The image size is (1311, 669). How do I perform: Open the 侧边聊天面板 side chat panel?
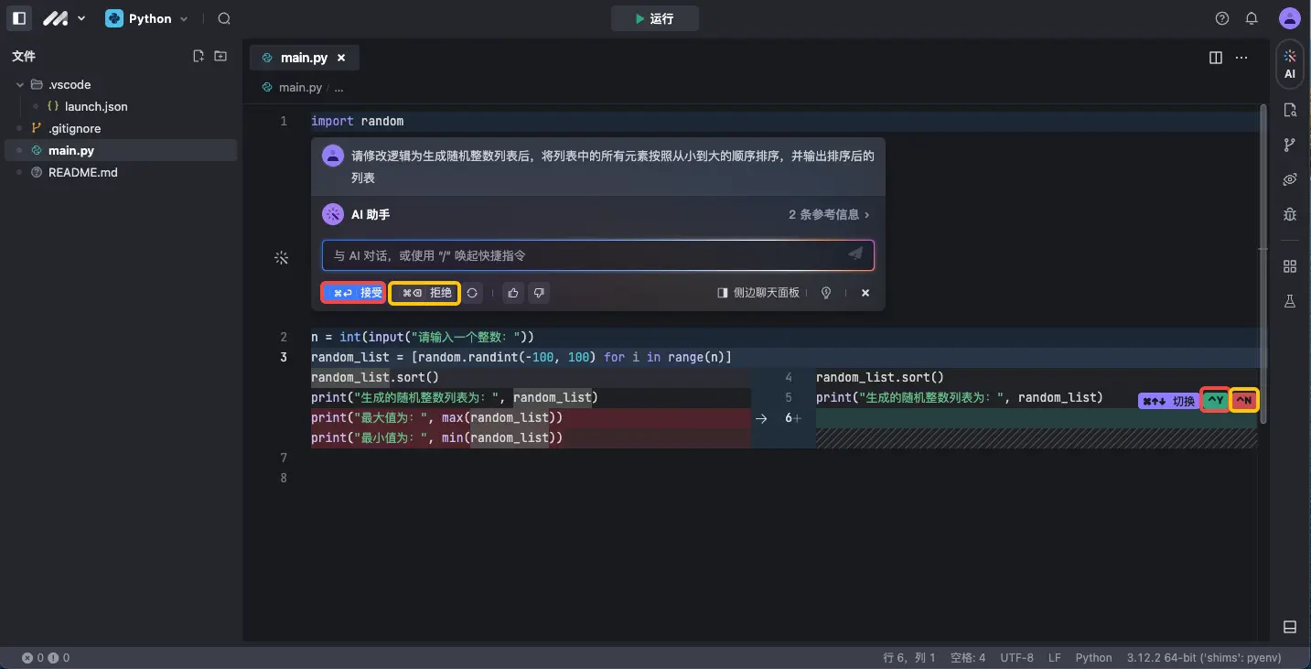(x=758, y=293)
